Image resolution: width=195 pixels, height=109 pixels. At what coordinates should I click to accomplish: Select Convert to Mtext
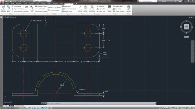pos(41,6)
